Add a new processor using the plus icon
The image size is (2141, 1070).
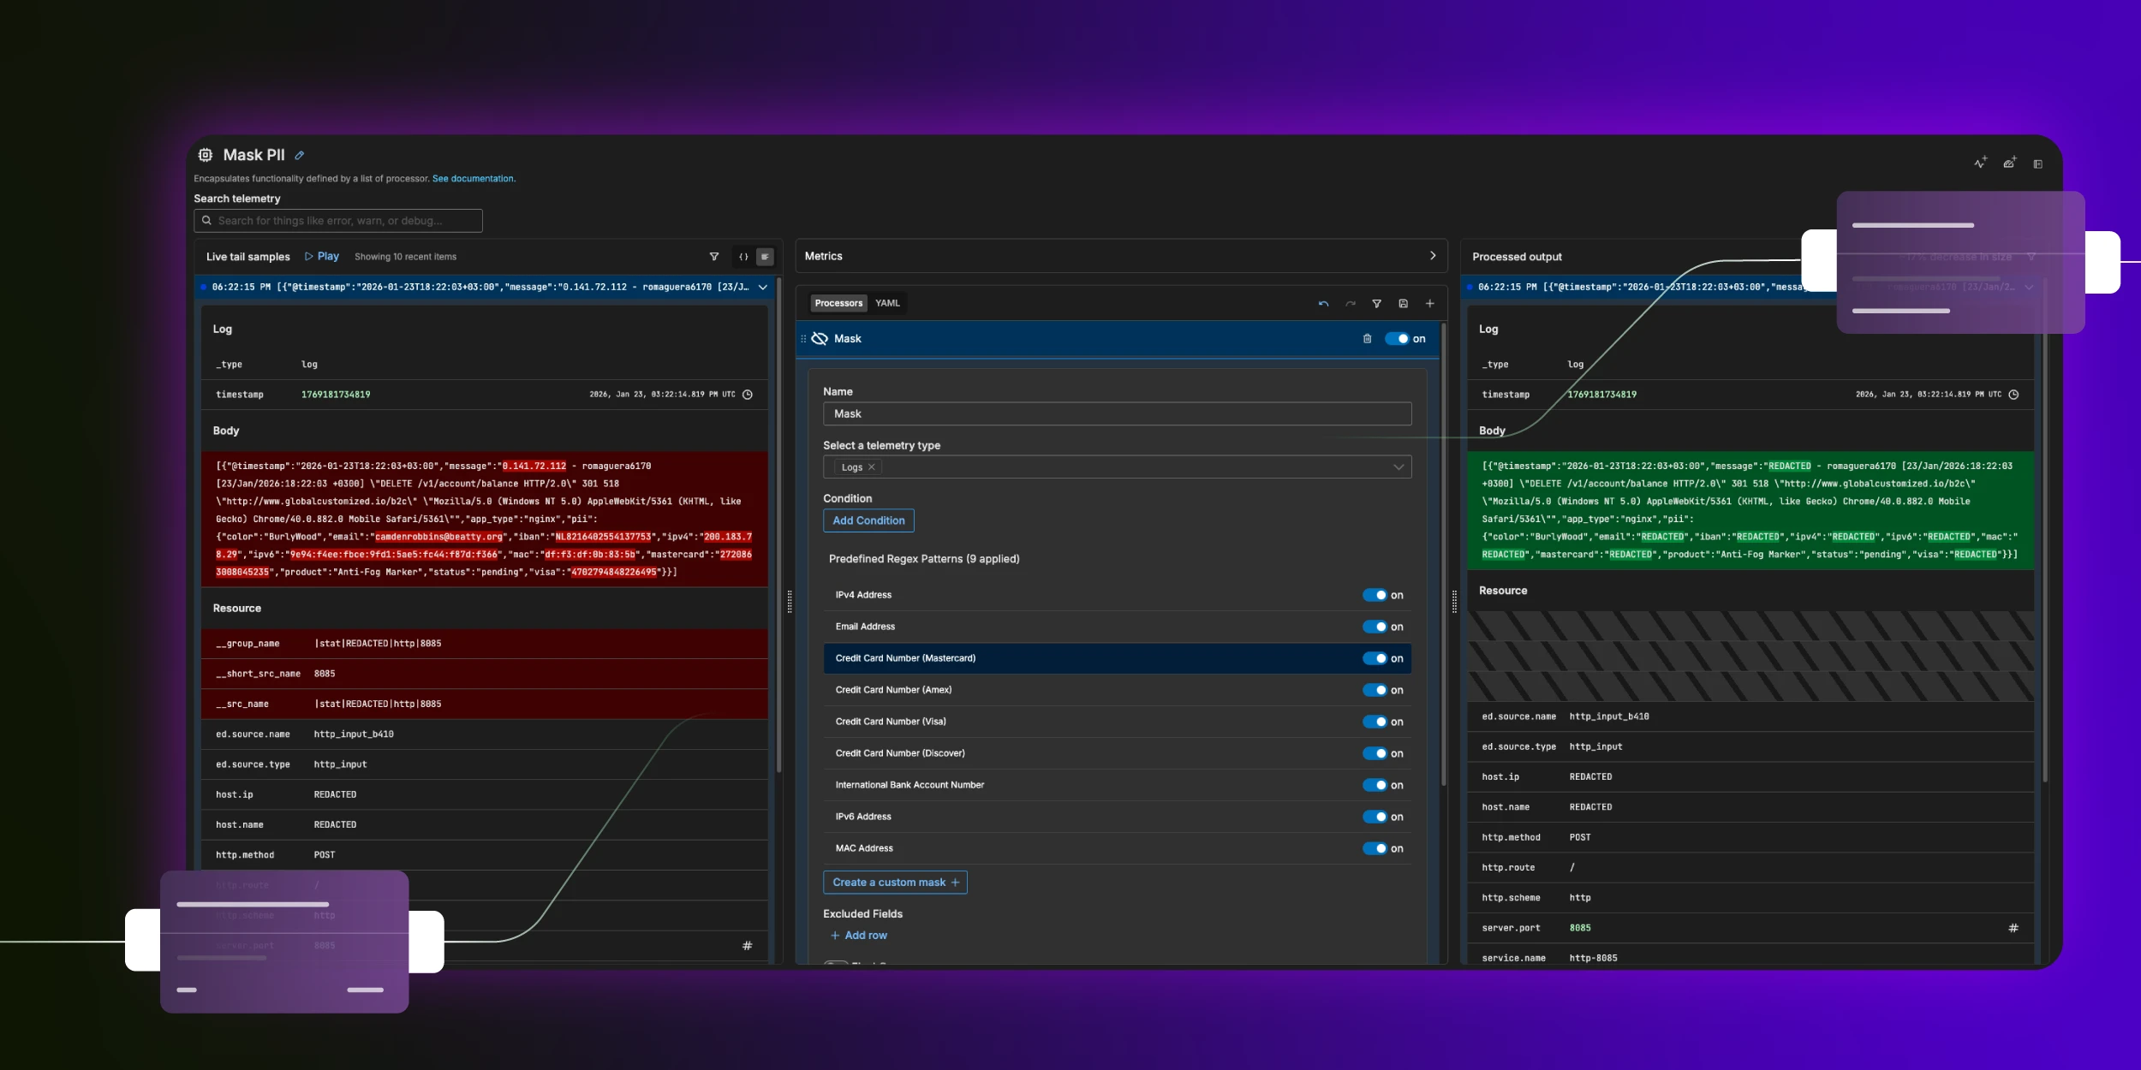click(x=1429, y=303)
